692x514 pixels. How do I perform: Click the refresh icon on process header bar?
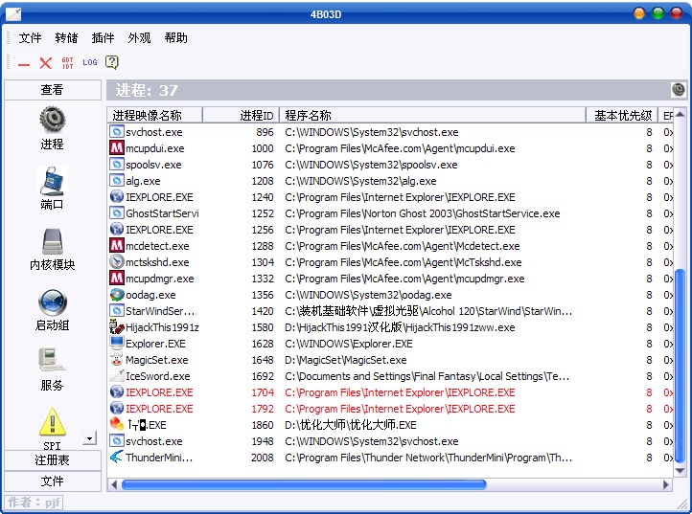tap(679, 89)
